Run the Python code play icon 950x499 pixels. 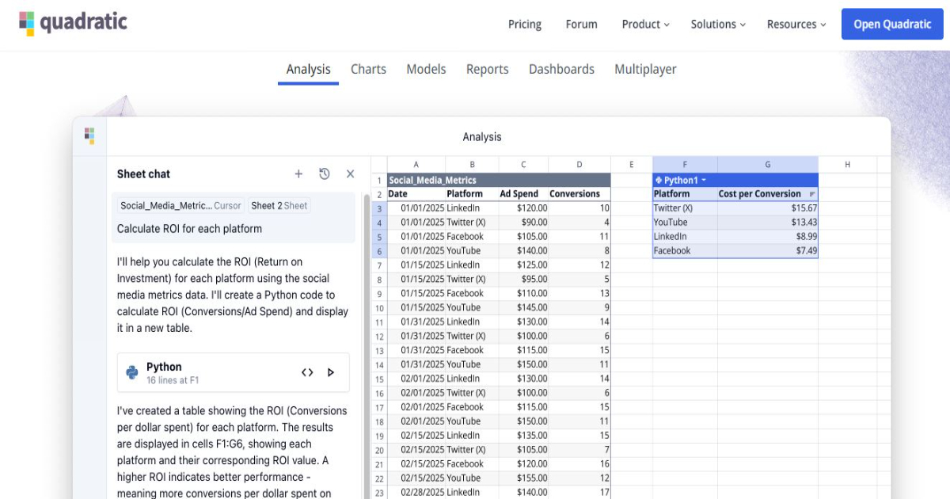[331, 372]
